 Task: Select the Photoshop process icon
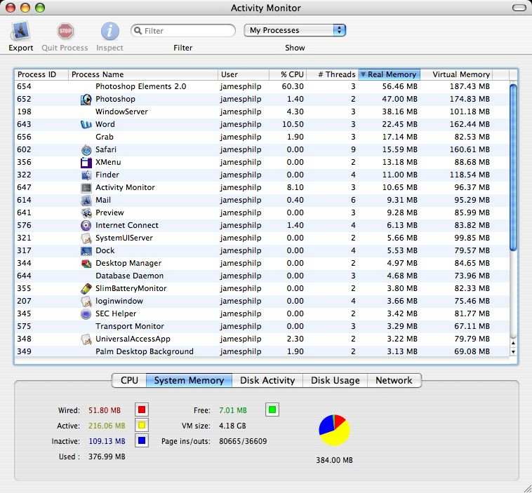(86, 100)
